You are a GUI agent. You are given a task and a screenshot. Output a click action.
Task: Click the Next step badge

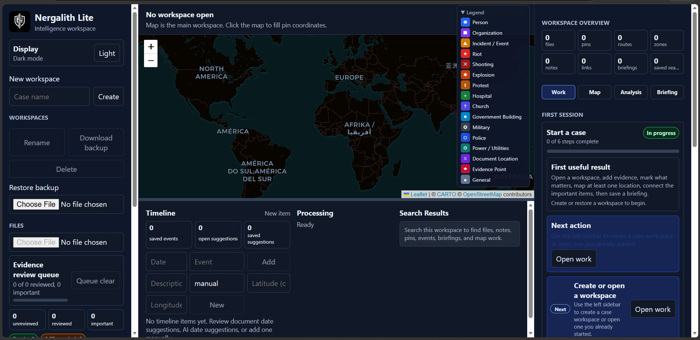[560, 309]
